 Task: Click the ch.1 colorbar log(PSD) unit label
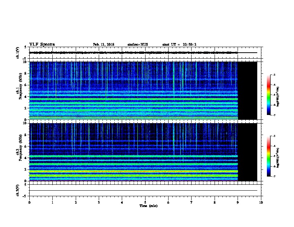pyautogui.click(x=278, y=96)
